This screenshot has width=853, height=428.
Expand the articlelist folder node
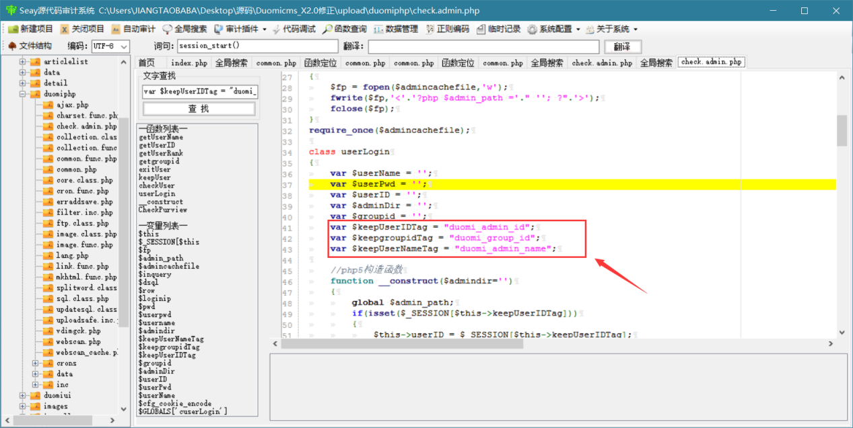pos(23,62)
